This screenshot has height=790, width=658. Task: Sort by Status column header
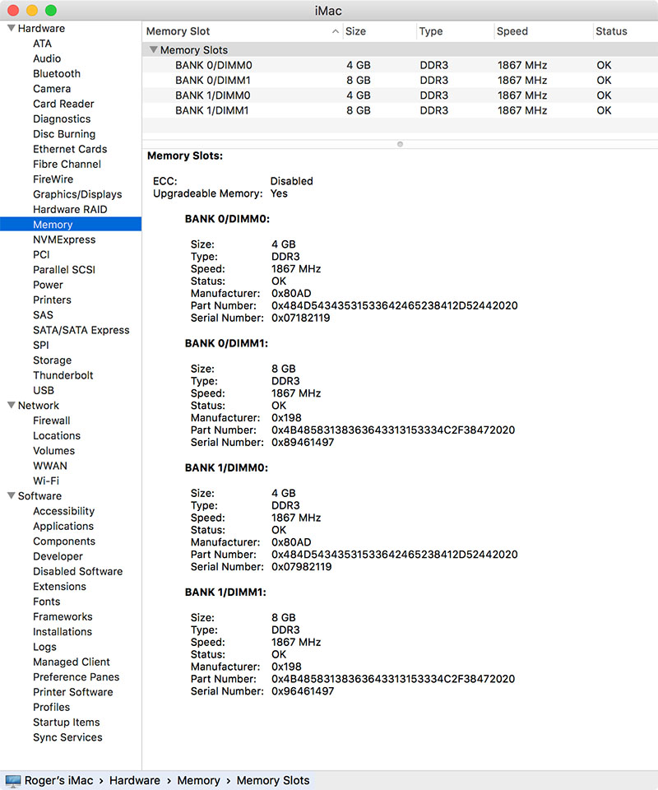(625, 31)
